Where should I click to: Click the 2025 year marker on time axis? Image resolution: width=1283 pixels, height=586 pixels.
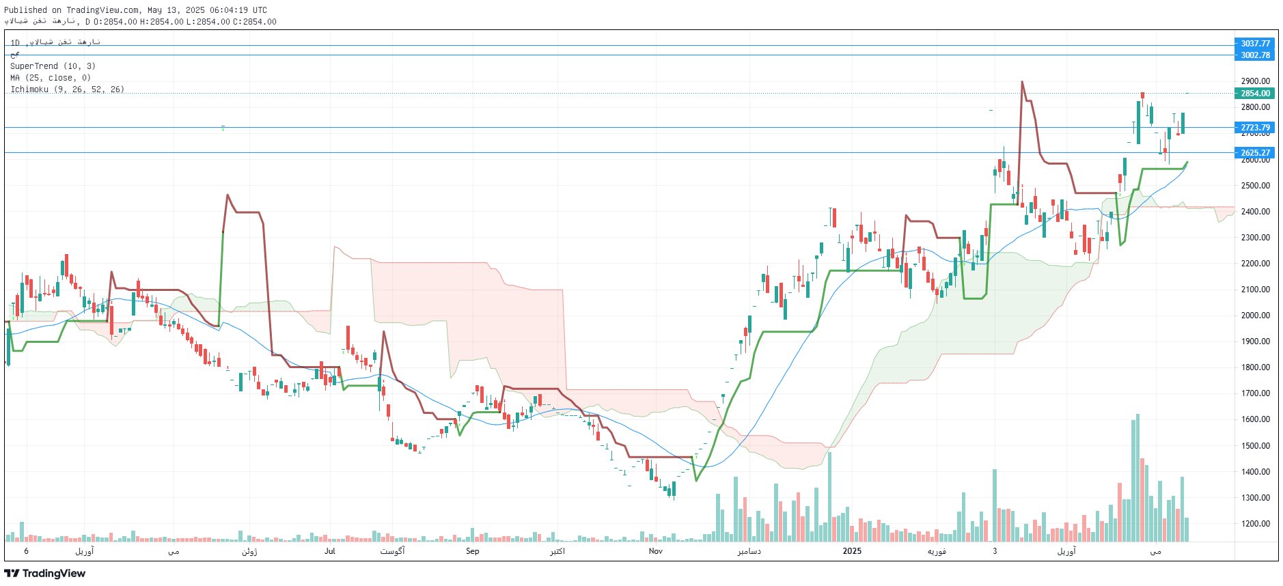(852, 551)
